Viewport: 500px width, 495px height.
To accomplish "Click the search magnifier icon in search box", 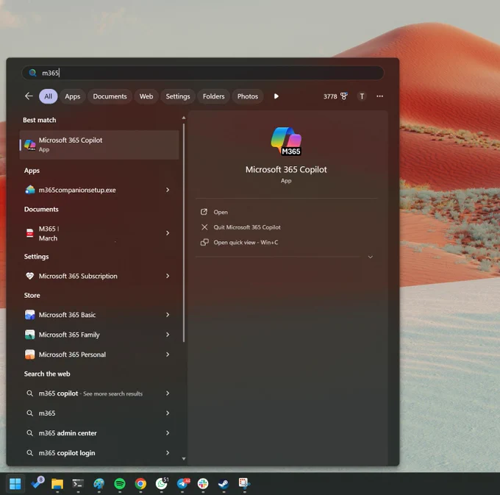I will [32, 73].
